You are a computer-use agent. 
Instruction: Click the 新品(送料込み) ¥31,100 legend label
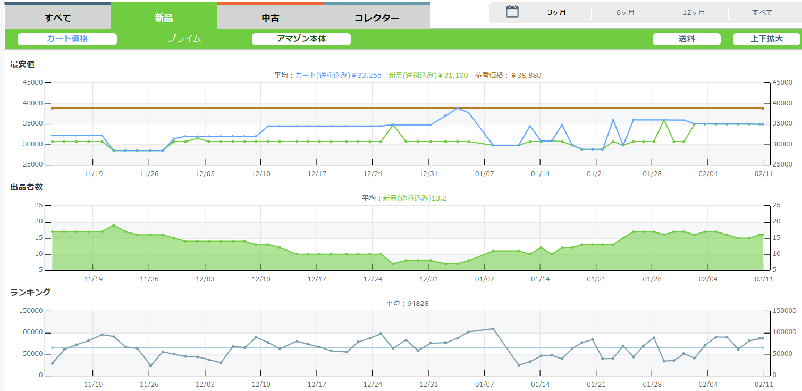[x=428, y=76]
